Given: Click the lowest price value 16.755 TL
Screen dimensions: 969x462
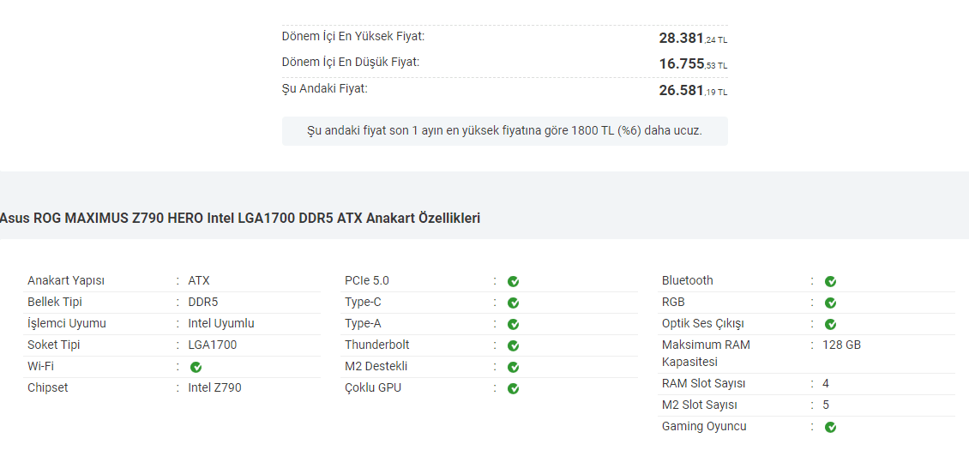Looking at the screenshot, I should [692, 63].
